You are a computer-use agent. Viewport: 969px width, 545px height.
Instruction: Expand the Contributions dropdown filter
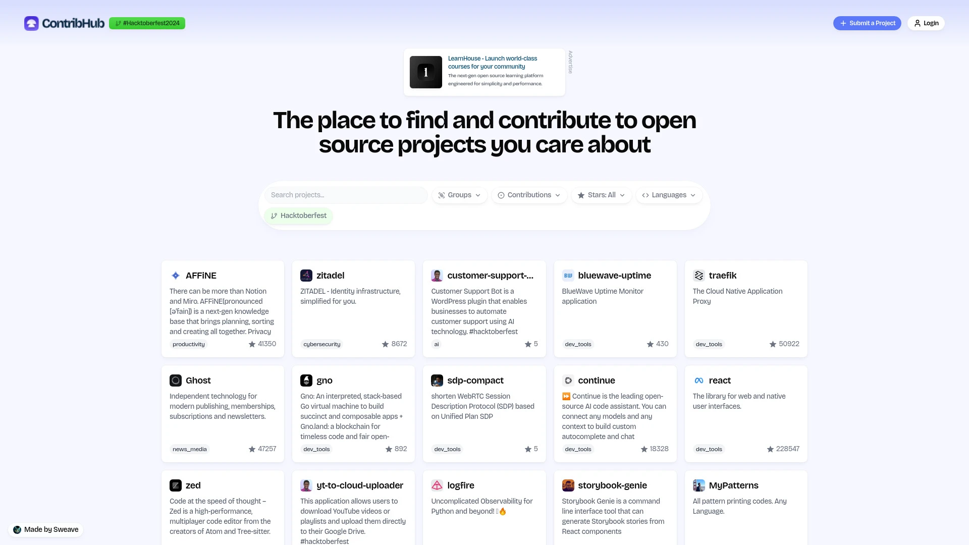click(529, 195)
